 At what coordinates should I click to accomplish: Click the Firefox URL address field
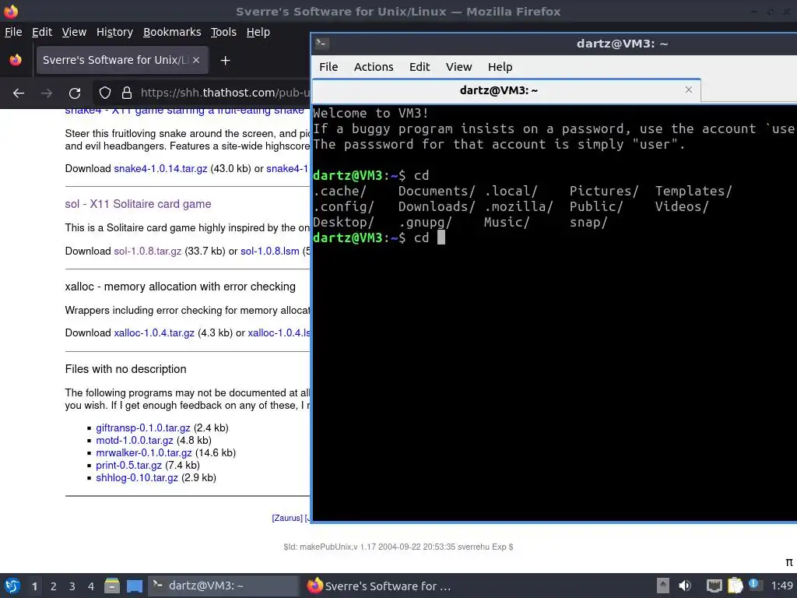pos(225,93)
